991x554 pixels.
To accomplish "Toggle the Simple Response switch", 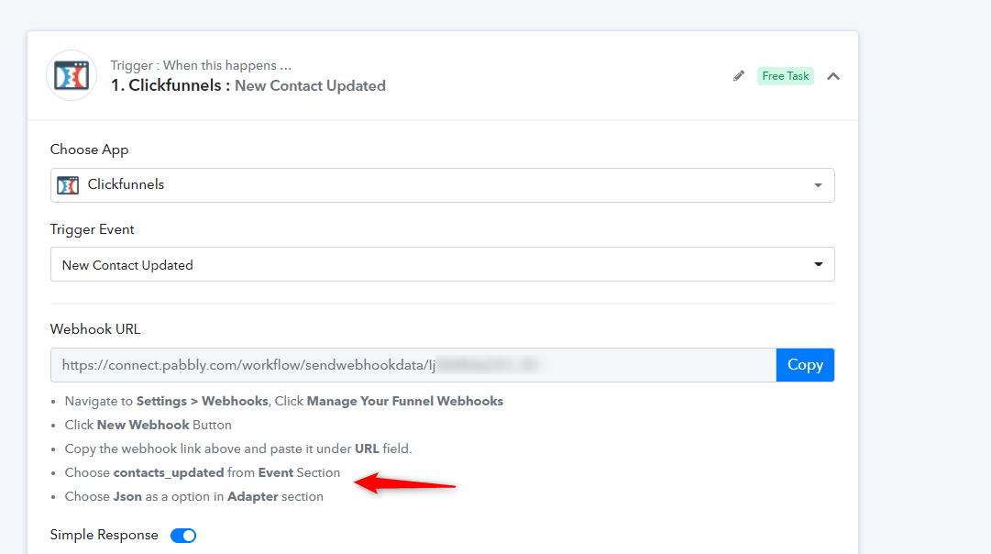I will [183, 536].
